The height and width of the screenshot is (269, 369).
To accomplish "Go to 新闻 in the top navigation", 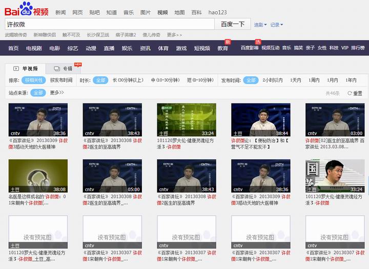I will [60, 12].
